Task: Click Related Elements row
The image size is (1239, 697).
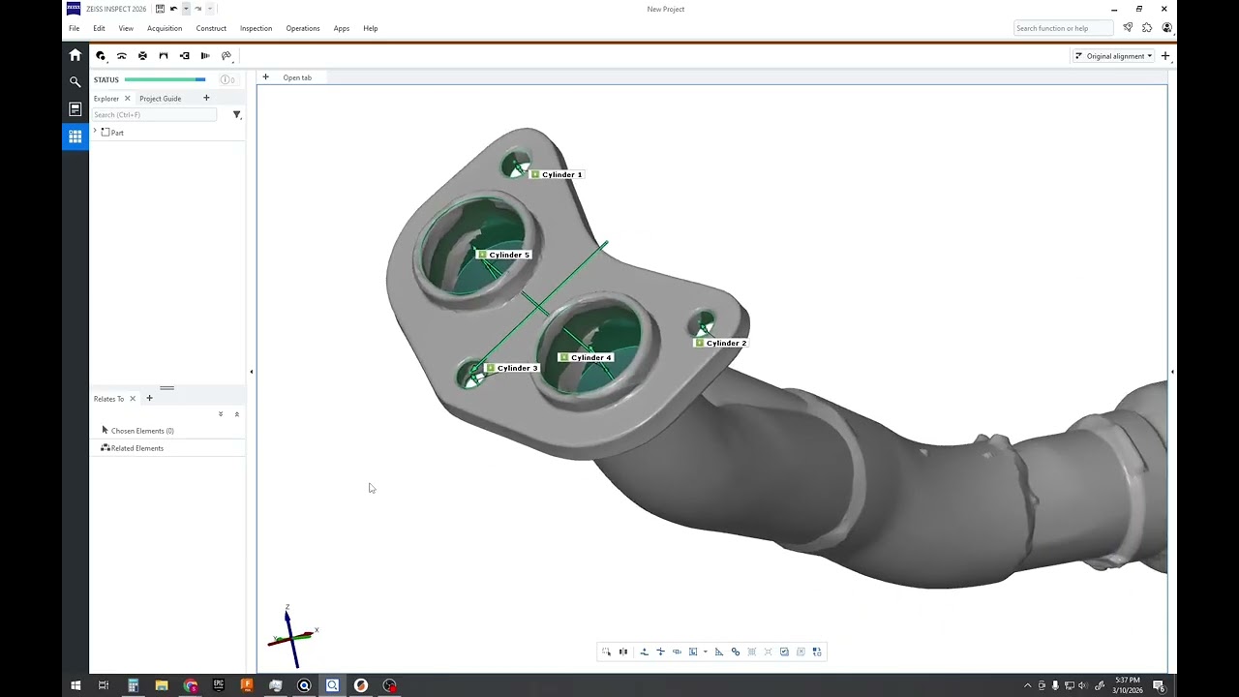Action: [x=167, y=448]
